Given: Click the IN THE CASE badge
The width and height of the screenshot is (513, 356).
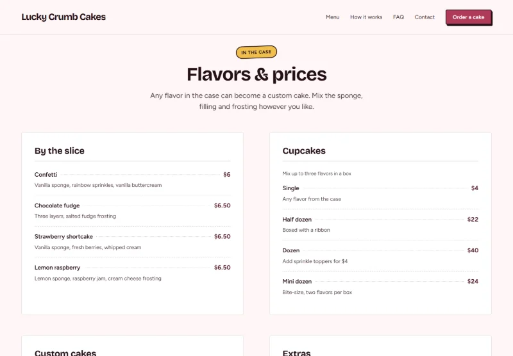Looking at the screenshot, I should [x=256, y=53].
